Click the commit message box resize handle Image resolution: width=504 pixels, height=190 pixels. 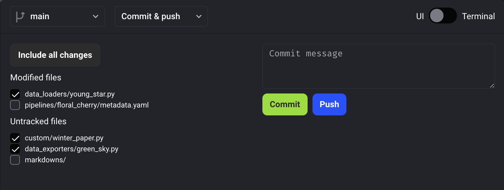click(x=492, y=86)
